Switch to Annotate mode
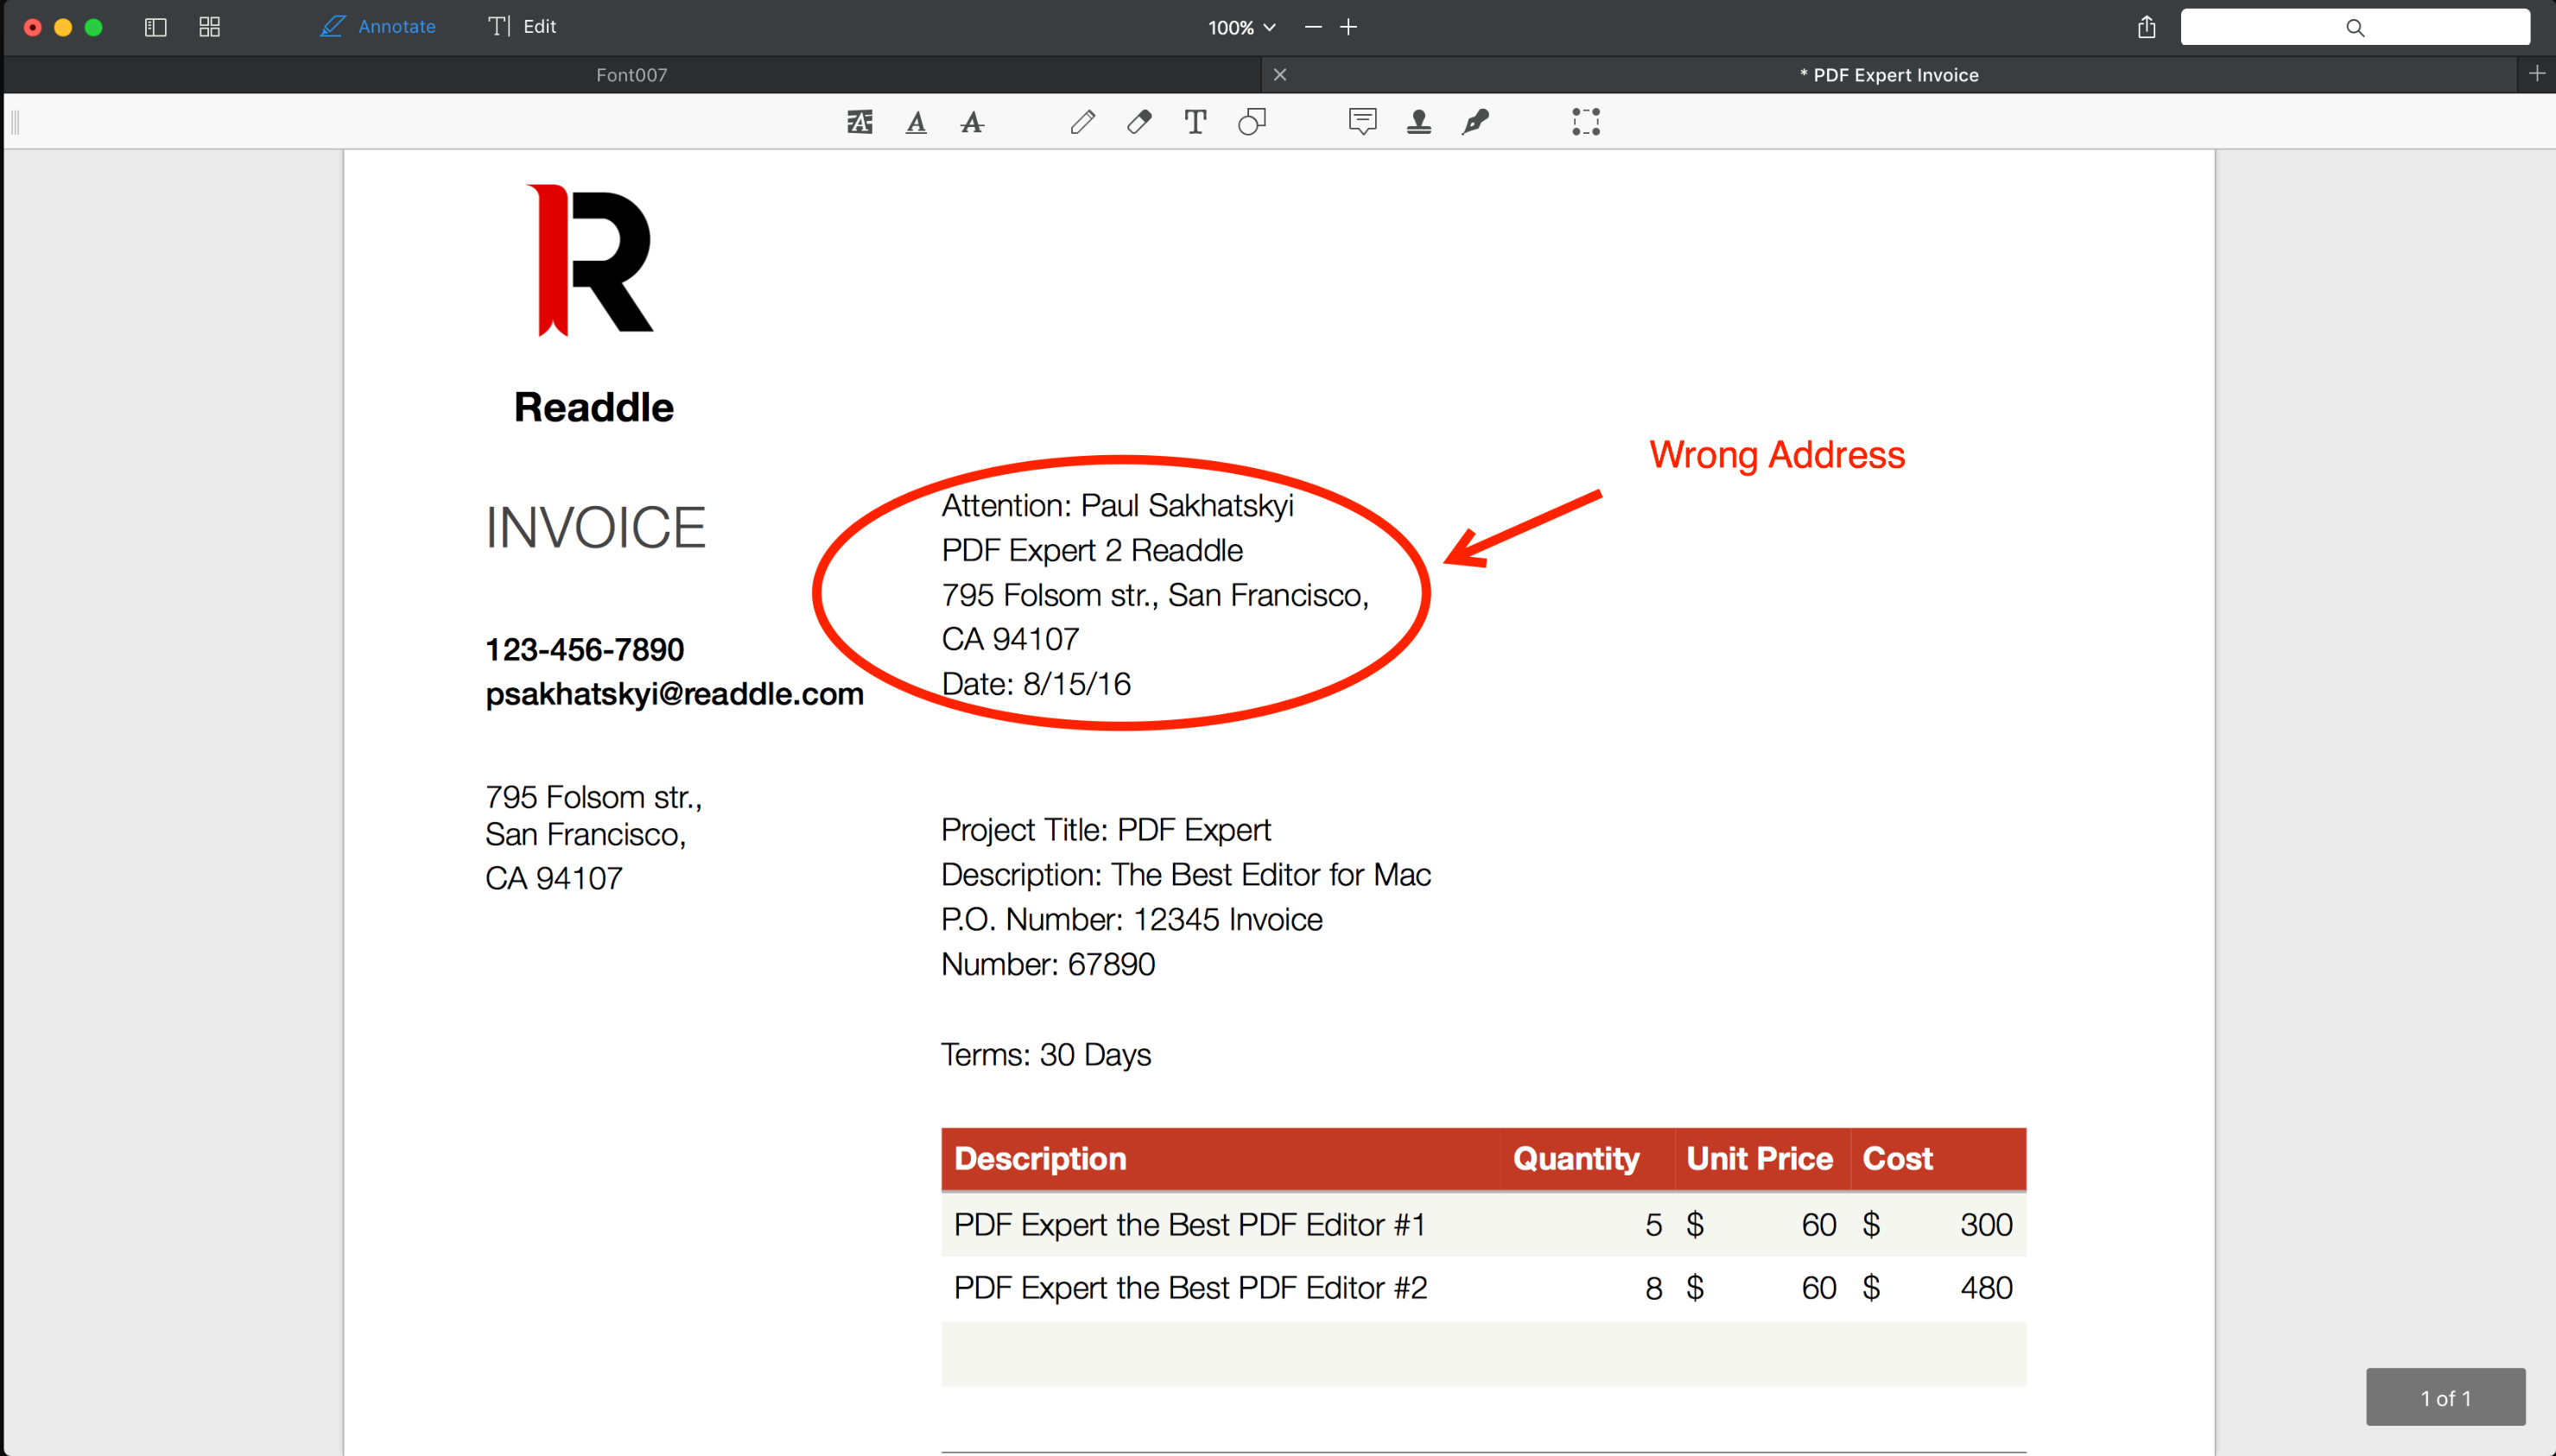The width and height of the screenshot is (2556, 1456). 378,27
